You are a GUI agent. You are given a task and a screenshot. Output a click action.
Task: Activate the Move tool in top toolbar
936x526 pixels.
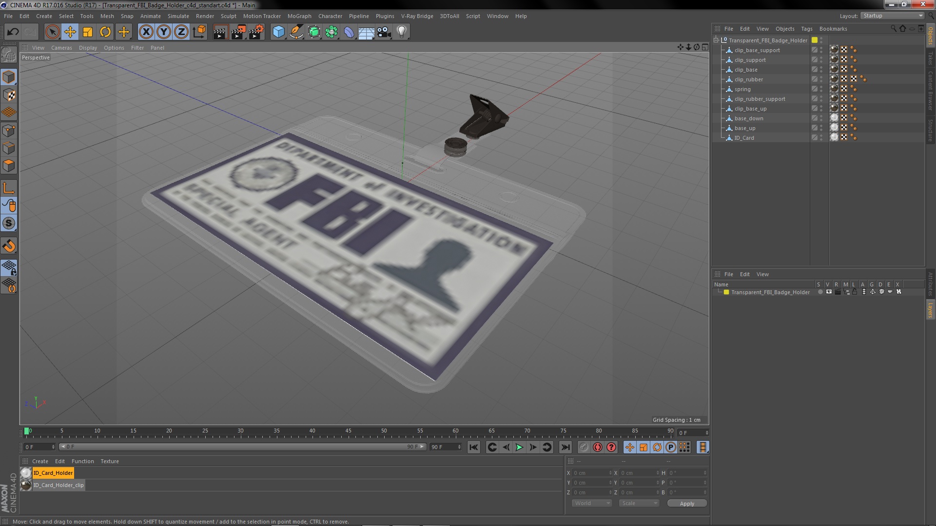tap(70, 32)
